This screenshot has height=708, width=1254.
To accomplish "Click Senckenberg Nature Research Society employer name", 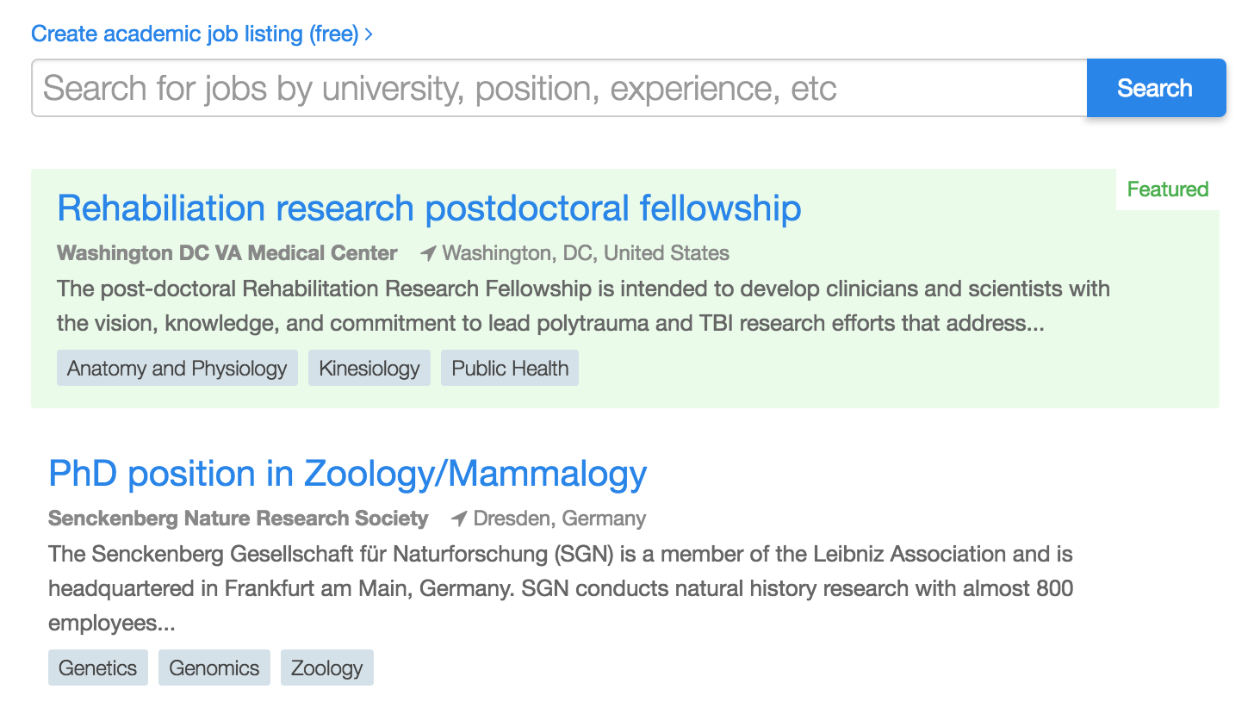I will 239,519.
